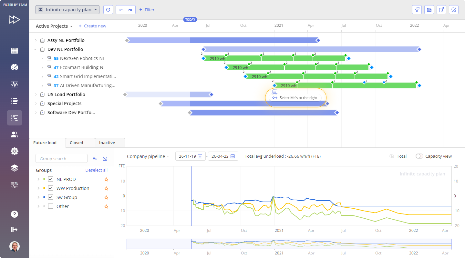Screen dimensions: 465x258
Task: Uncheck the WW Production group checkbox
Action: tap(50, 188)
